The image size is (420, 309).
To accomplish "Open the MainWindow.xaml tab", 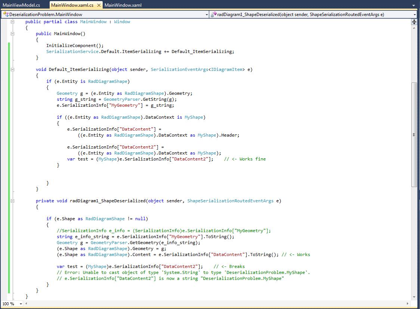I will [x=123, y=5].
